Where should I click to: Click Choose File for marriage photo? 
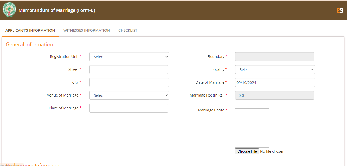click(x=247, y=151)
